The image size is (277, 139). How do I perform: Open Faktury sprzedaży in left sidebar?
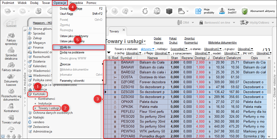tap(11, 38)
